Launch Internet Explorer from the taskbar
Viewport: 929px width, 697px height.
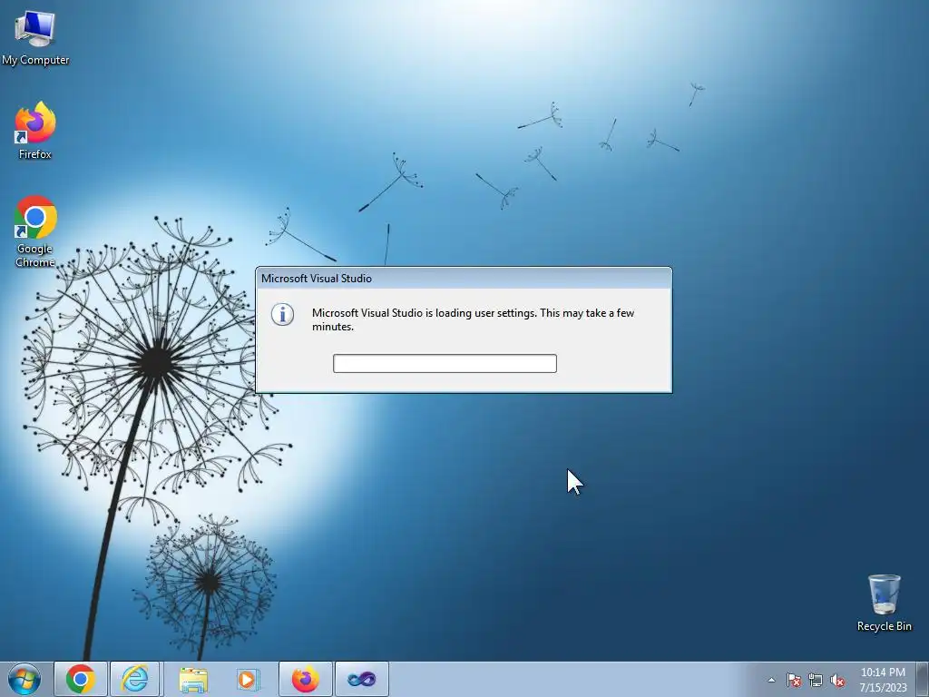(x=135, y=679)
